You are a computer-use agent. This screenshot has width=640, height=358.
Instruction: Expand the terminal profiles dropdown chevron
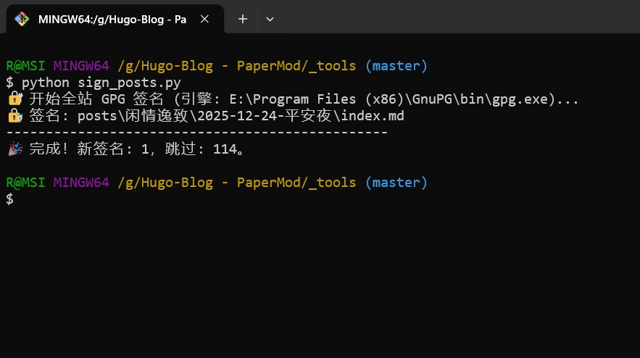click(x=270, y=20)
